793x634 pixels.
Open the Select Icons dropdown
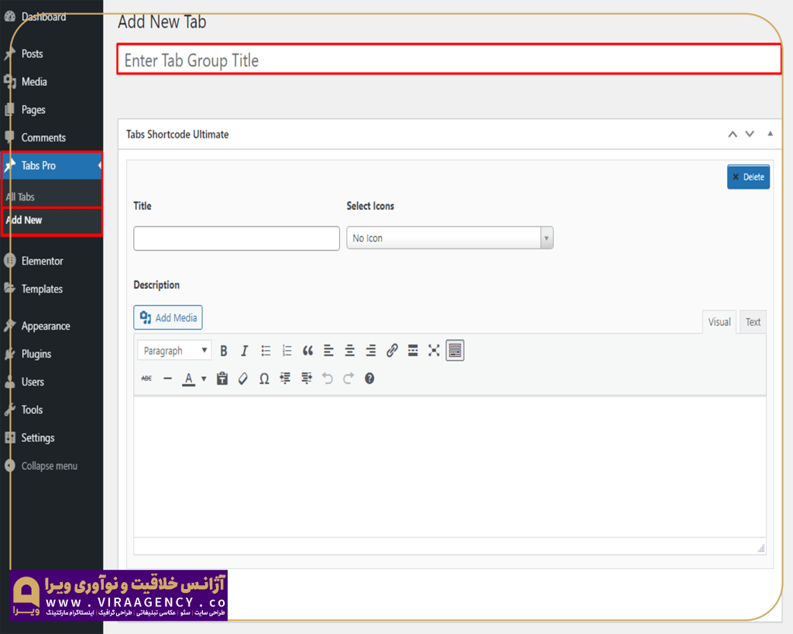coord(449,238)
